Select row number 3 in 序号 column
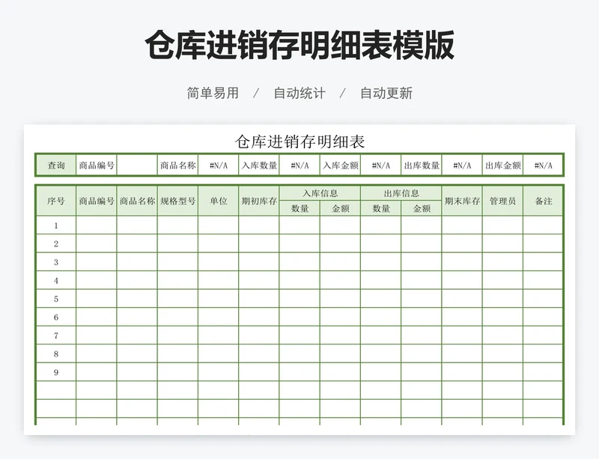Screen dimensions: 599x459 (x=55, y=262)
